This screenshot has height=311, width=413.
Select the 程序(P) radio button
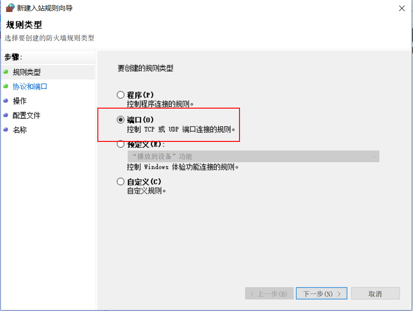click(120, 95)
